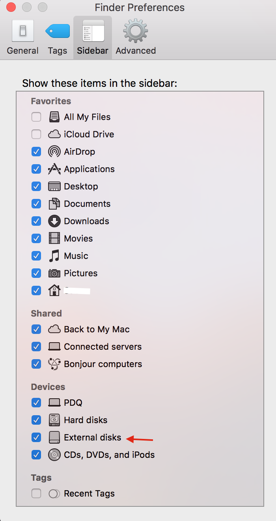Click the External disks drive icon

click(54, 437)
